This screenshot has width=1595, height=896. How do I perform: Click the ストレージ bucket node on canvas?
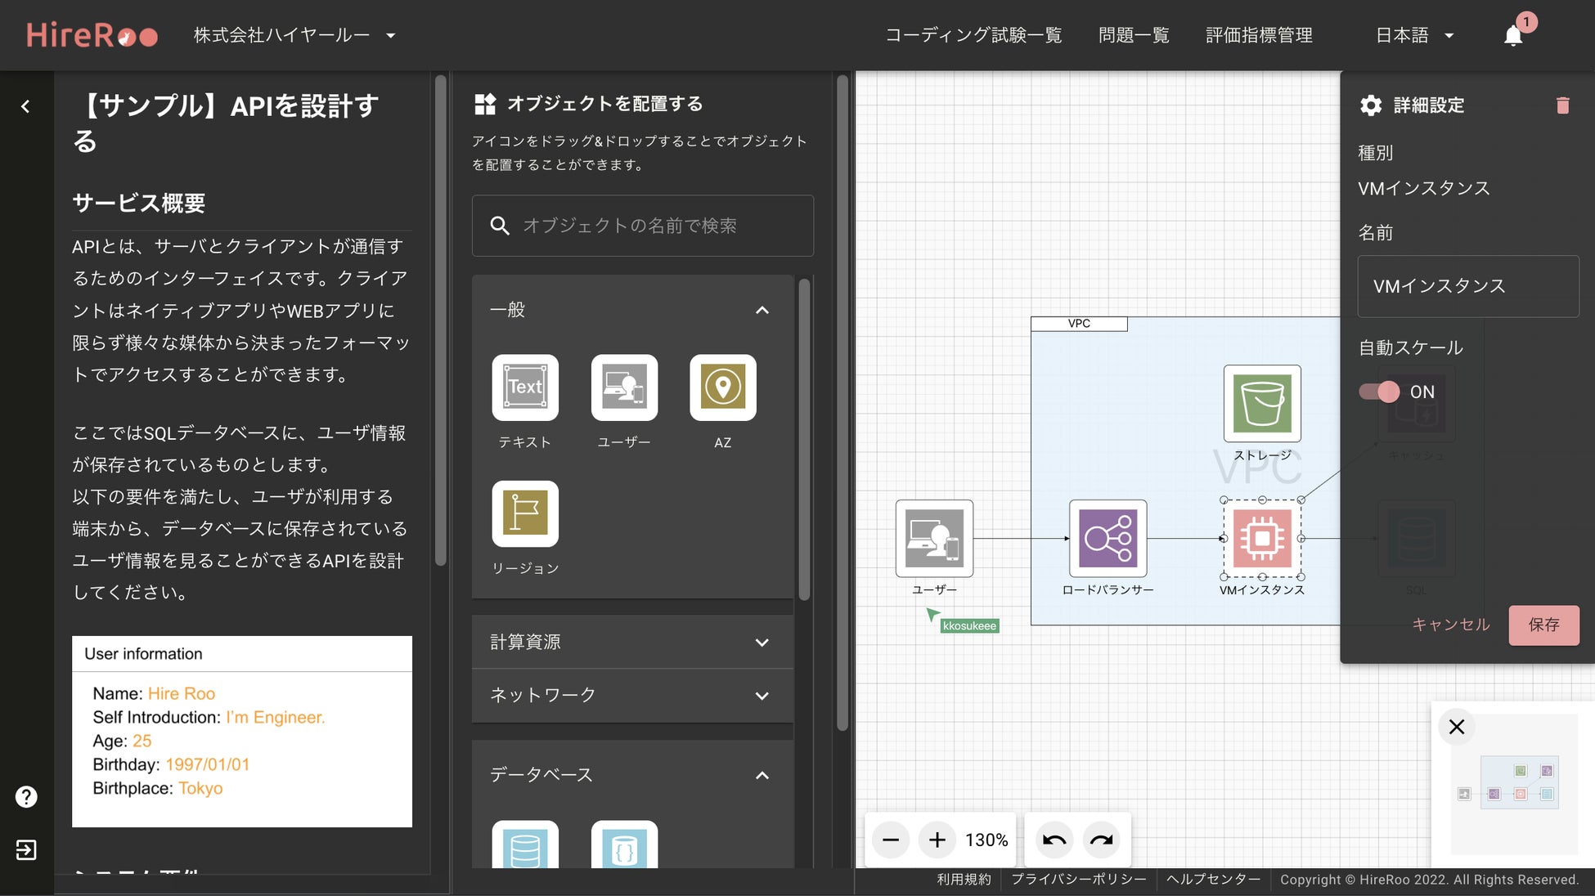tap(1261, 404)
